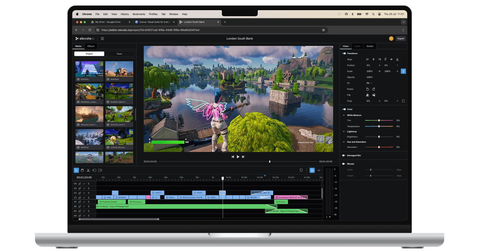Image resolution: width=483 pixels, height=252 pixels.
Task: Click the align horizontal center icon
Action: coord(374,59)
